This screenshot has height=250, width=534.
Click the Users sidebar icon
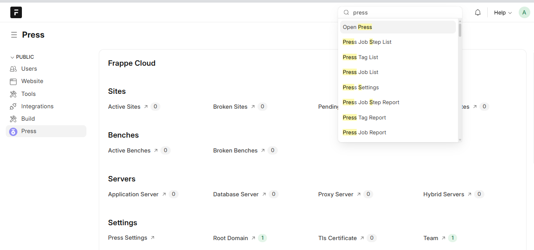[x=13, y=69]
